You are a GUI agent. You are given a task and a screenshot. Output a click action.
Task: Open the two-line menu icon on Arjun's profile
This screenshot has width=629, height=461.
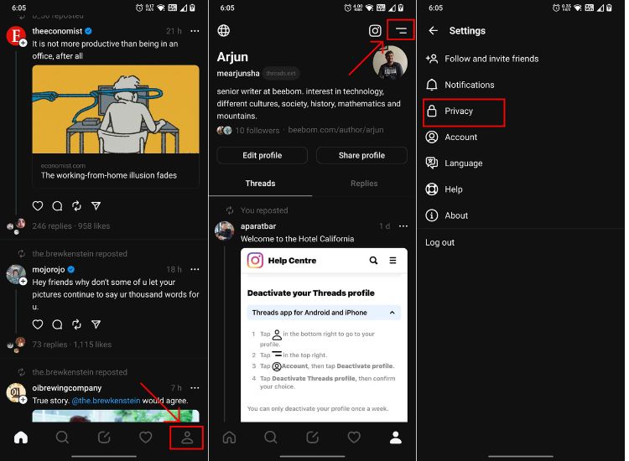point(401,31)
